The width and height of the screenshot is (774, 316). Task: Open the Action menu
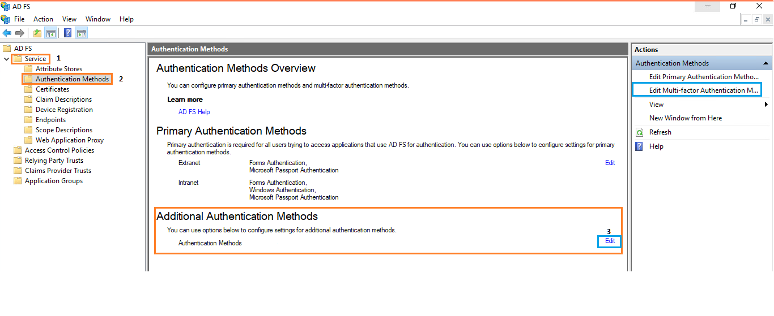43,19
